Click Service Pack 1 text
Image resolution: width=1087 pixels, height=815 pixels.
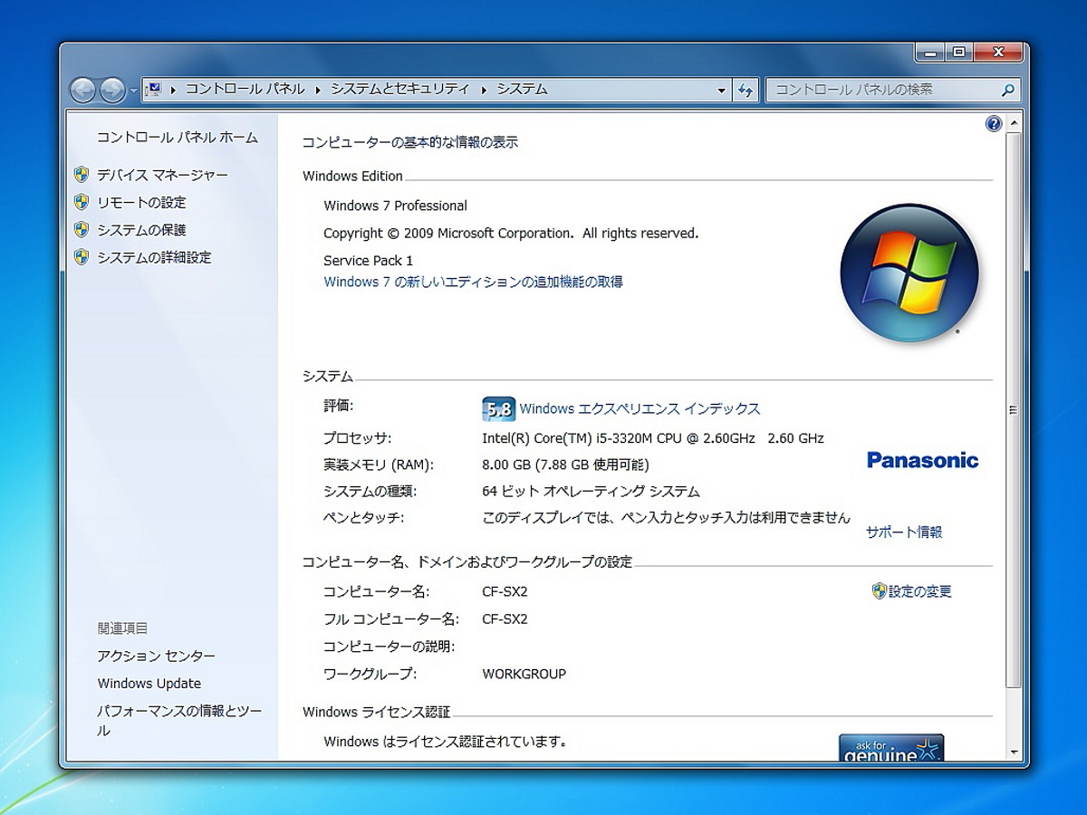369,260
